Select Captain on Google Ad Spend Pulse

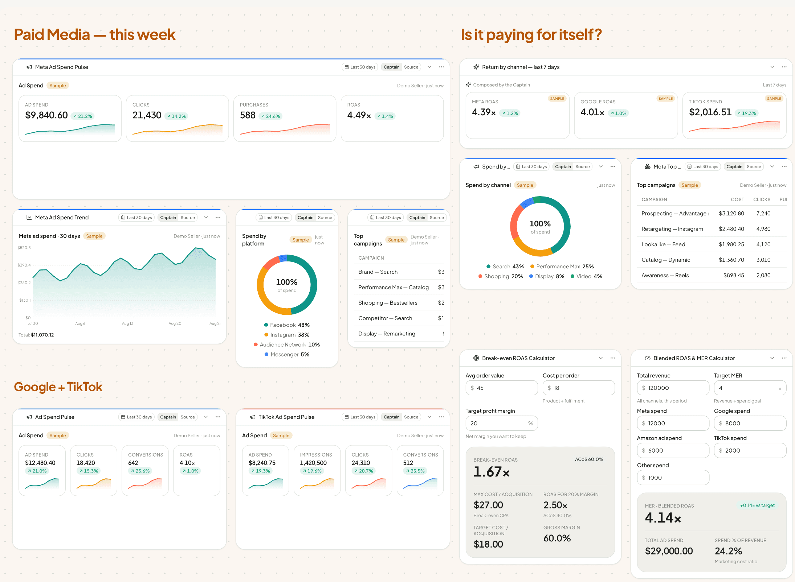[x=168, y=417]
